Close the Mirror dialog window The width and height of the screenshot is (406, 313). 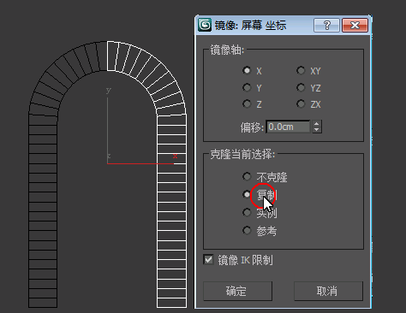pos(355,26)
